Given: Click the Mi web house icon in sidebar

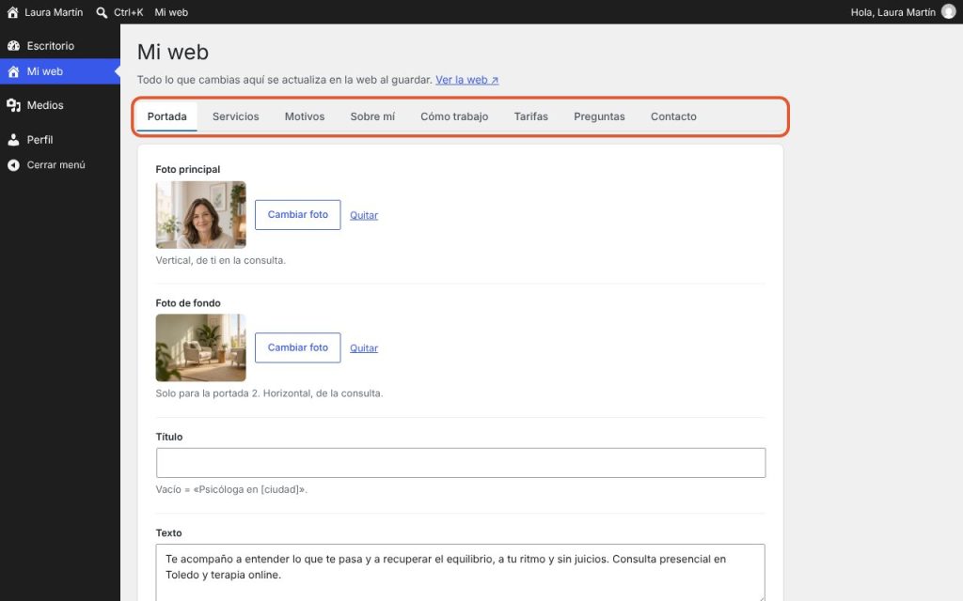Looking at the screenshot, I should [x=13, y=71].
